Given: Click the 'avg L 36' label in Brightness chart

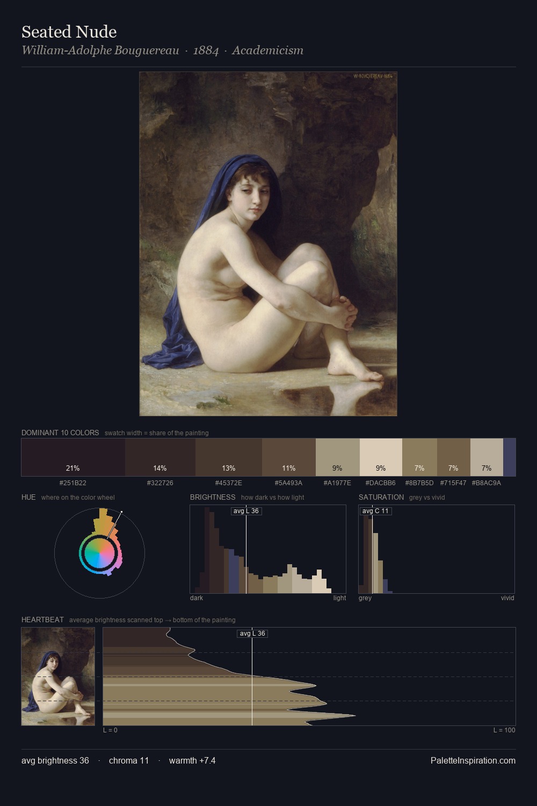Looking at the screenshot, I should click(x=246, y=511).
